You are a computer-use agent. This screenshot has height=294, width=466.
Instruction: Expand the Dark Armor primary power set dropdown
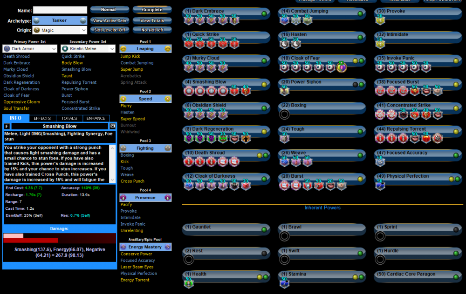30,49
